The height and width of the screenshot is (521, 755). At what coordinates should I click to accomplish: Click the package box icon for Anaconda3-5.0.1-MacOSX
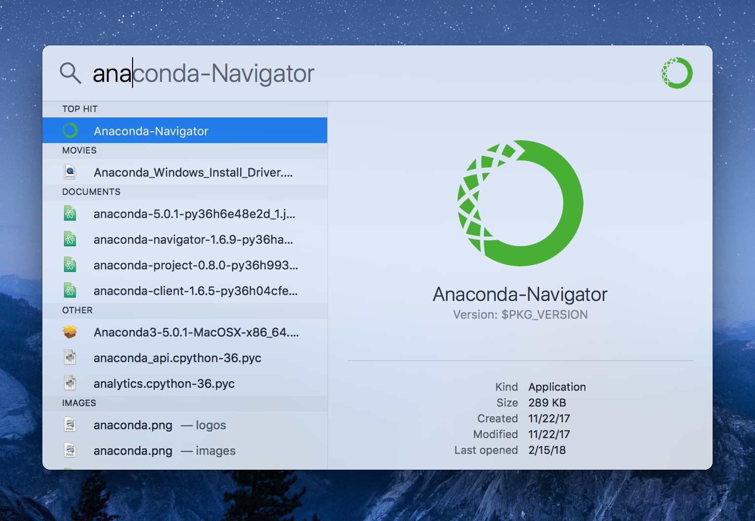click(x=70, y=332)
